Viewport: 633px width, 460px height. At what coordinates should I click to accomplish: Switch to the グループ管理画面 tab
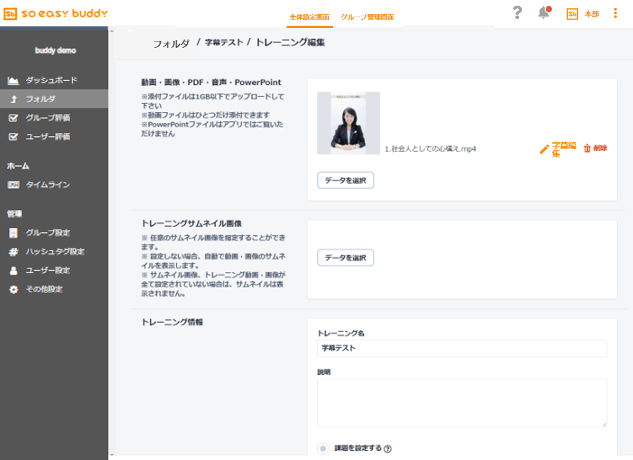tap(367, 17)
